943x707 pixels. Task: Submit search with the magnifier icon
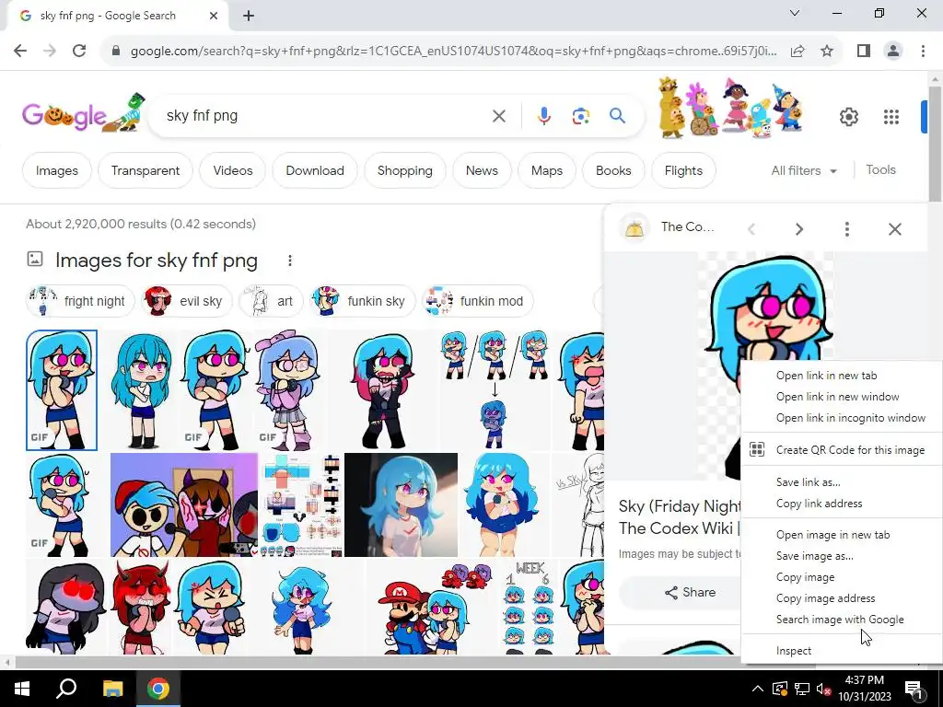click(617, 115)
